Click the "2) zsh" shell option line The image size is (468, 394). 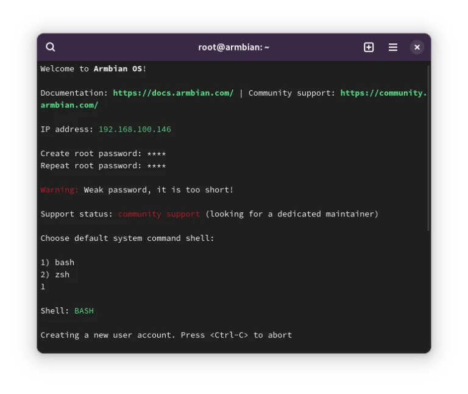55,274
